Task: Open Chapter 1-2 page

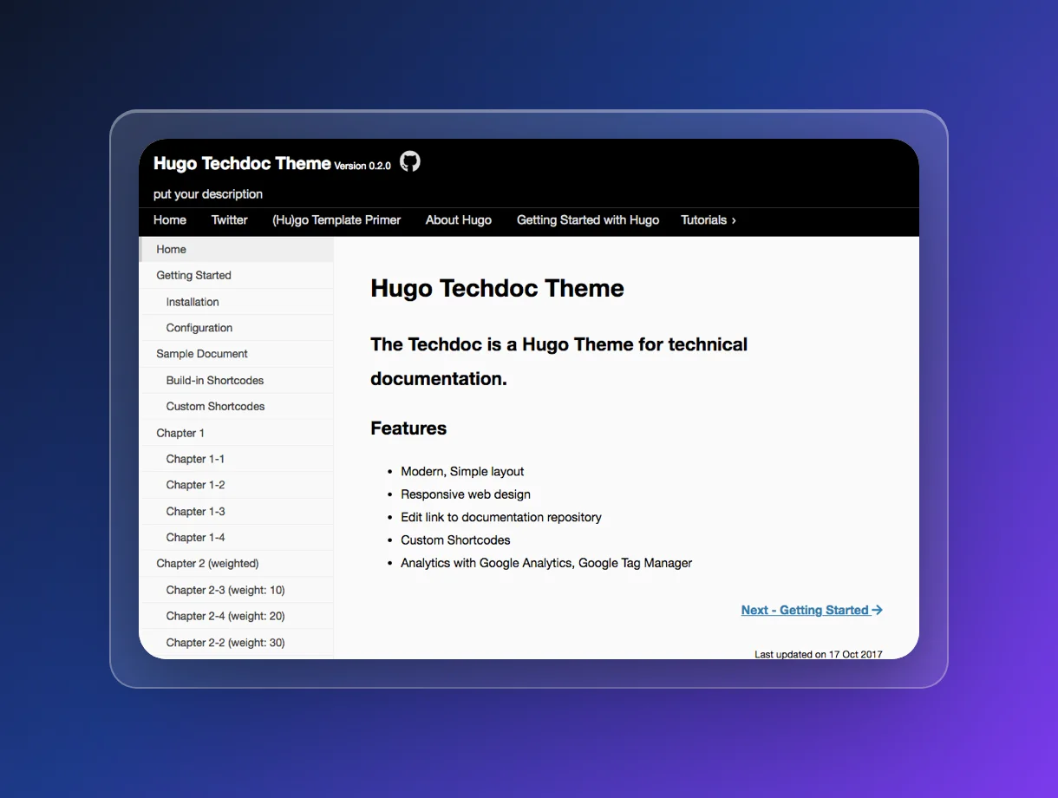Action: click(x=236, y=485)
